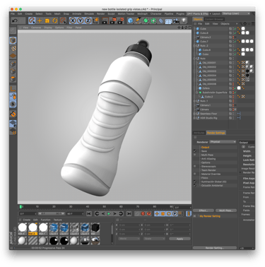Click the Multi-Pass... button
Viewport: 265px width, 267px height.
click(225, 210)
